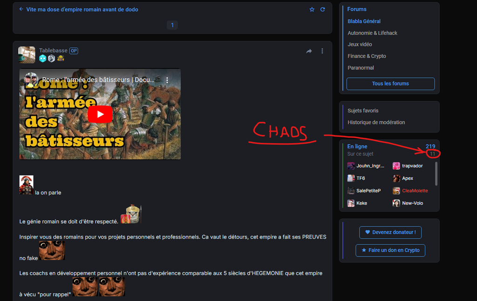Open Jeux vidéo forum
The width and height of the screenshot is (477, 301).
(x=360, y=44)
